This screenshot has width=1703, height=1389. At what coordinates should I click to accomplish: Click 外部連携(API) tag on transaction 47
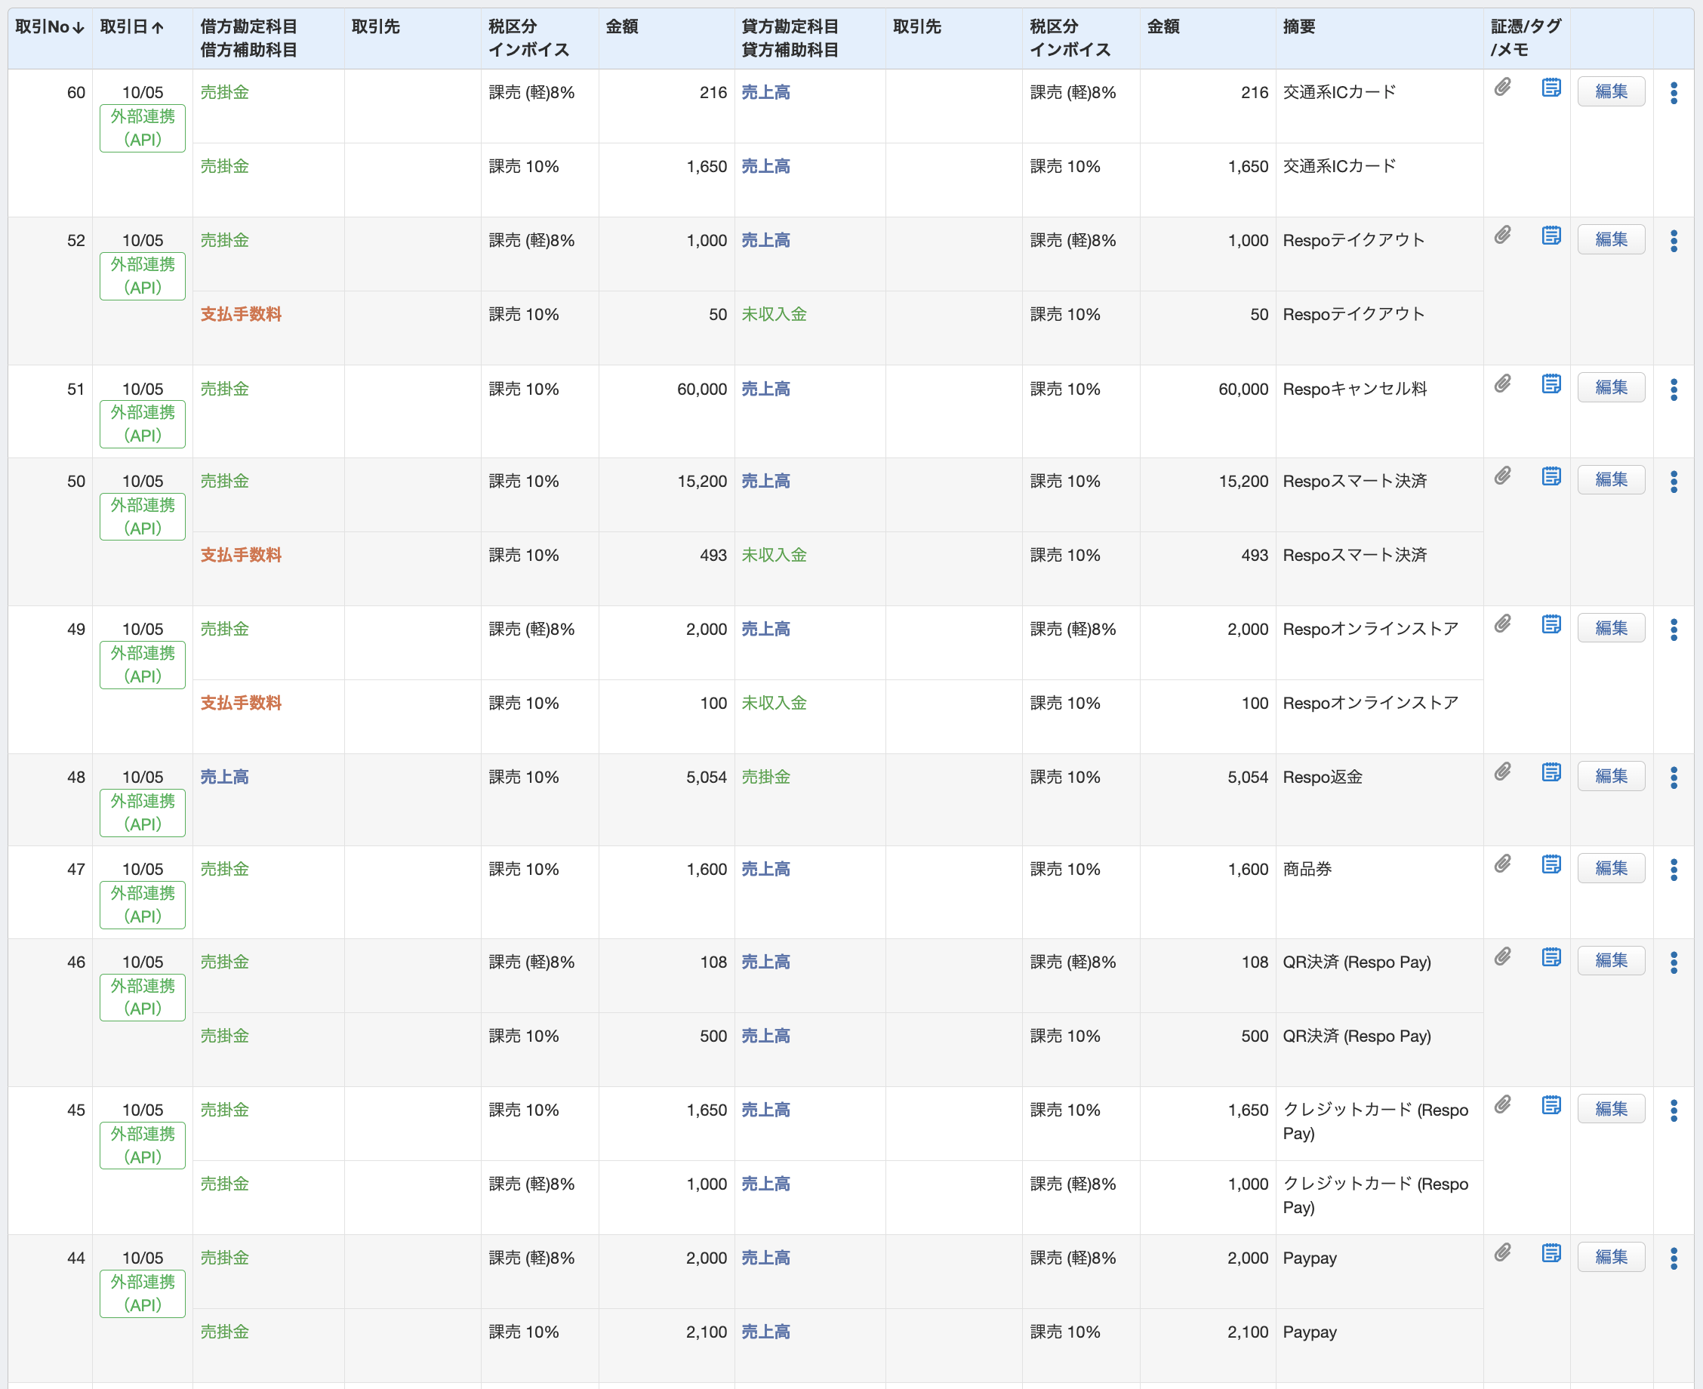click(x=143, y=904)
